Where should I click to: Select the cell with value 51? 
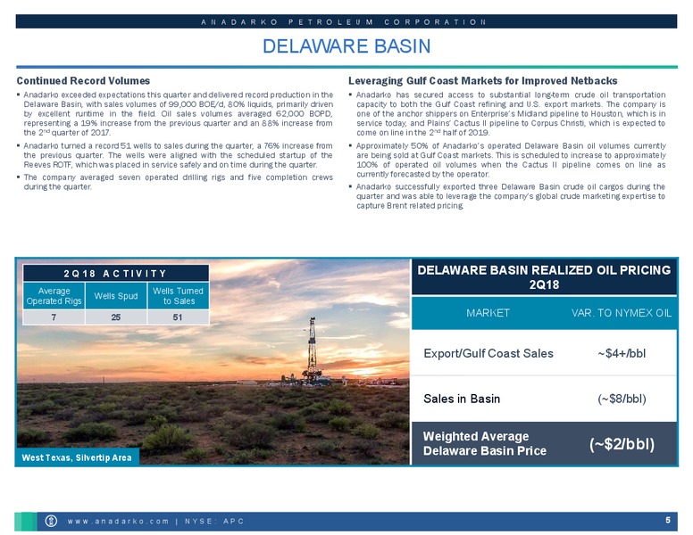tap(178, 317)
